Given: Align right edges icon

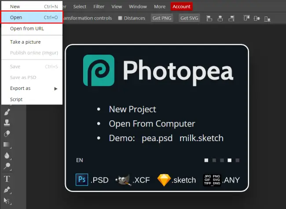Looking at the screenshot, I should (x=231, y=18).
